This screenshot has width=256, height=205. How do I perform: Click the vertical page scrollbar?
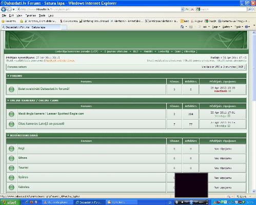(x=254, y=111)
